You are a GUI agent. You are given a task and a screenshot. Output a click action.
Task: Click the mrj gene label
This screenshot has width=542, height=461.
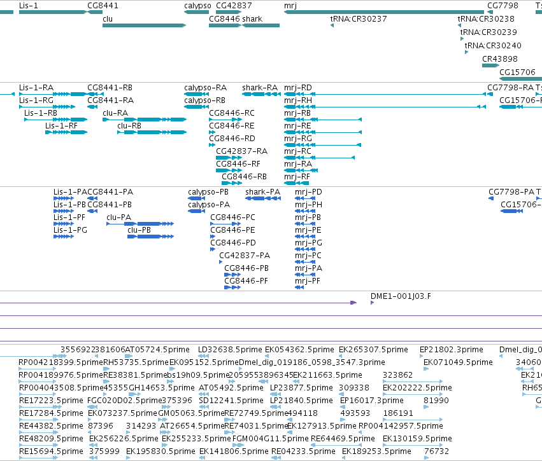(x=290, y=6)
